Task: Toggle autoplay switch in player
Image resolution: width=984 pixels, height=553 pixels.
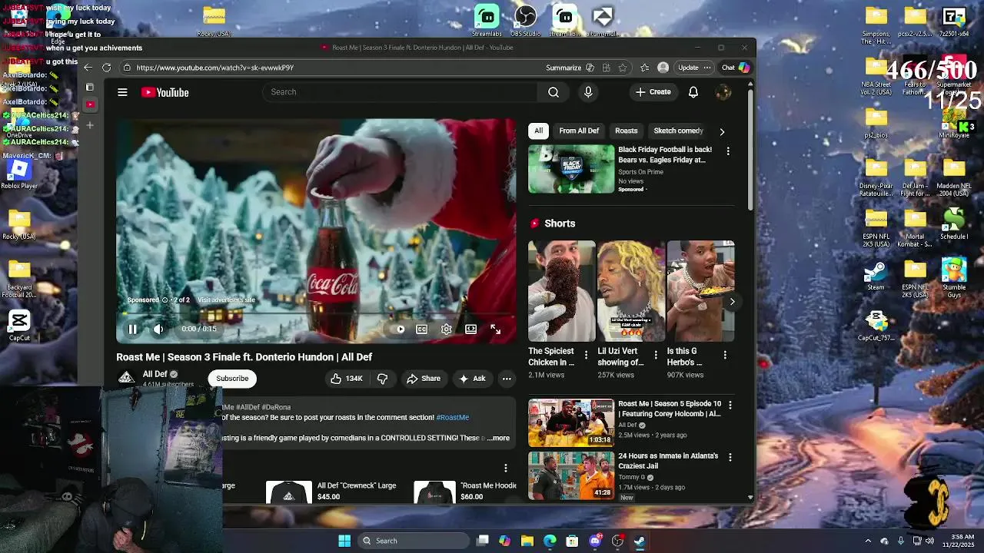Action: (400, 329)
